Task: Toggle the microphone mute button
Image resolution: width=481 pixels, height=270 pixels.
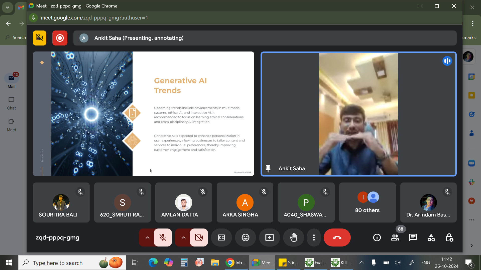Action: pyautogui.click(x=163, y=237)
